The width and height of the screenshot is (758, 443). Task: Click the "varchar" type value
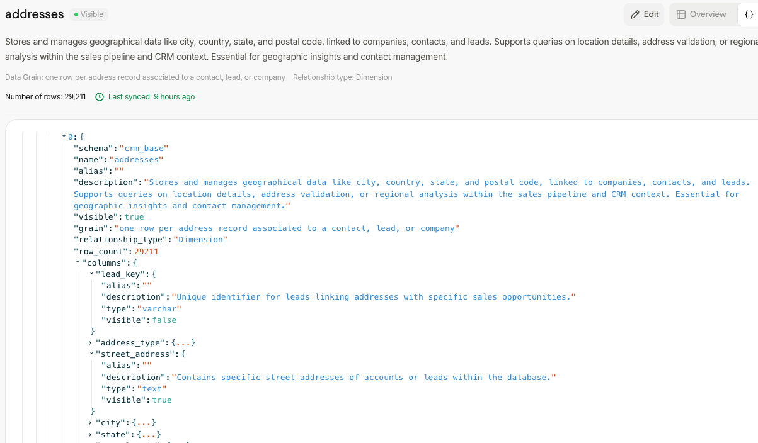point(159,308)
